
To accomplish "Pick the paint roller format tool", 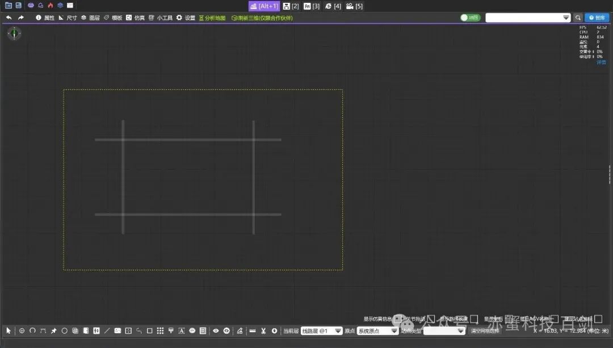I will (171, 331).
